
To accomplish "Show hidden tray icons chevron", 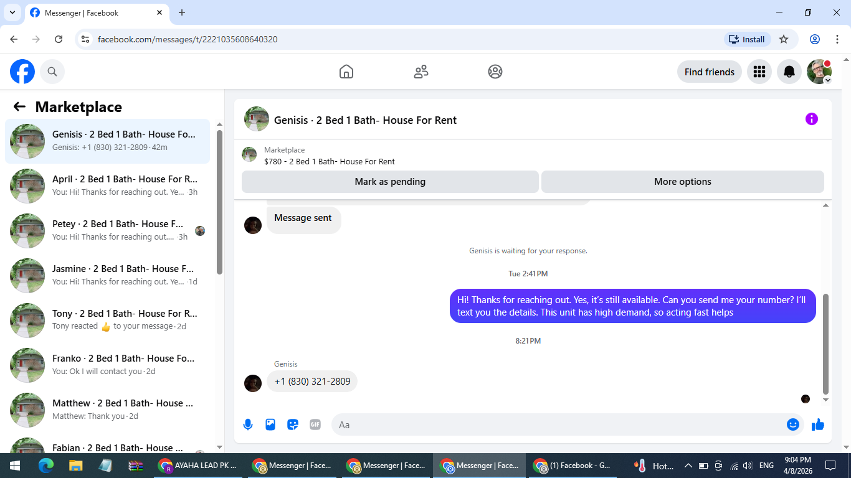I will [x=688, y=466].
